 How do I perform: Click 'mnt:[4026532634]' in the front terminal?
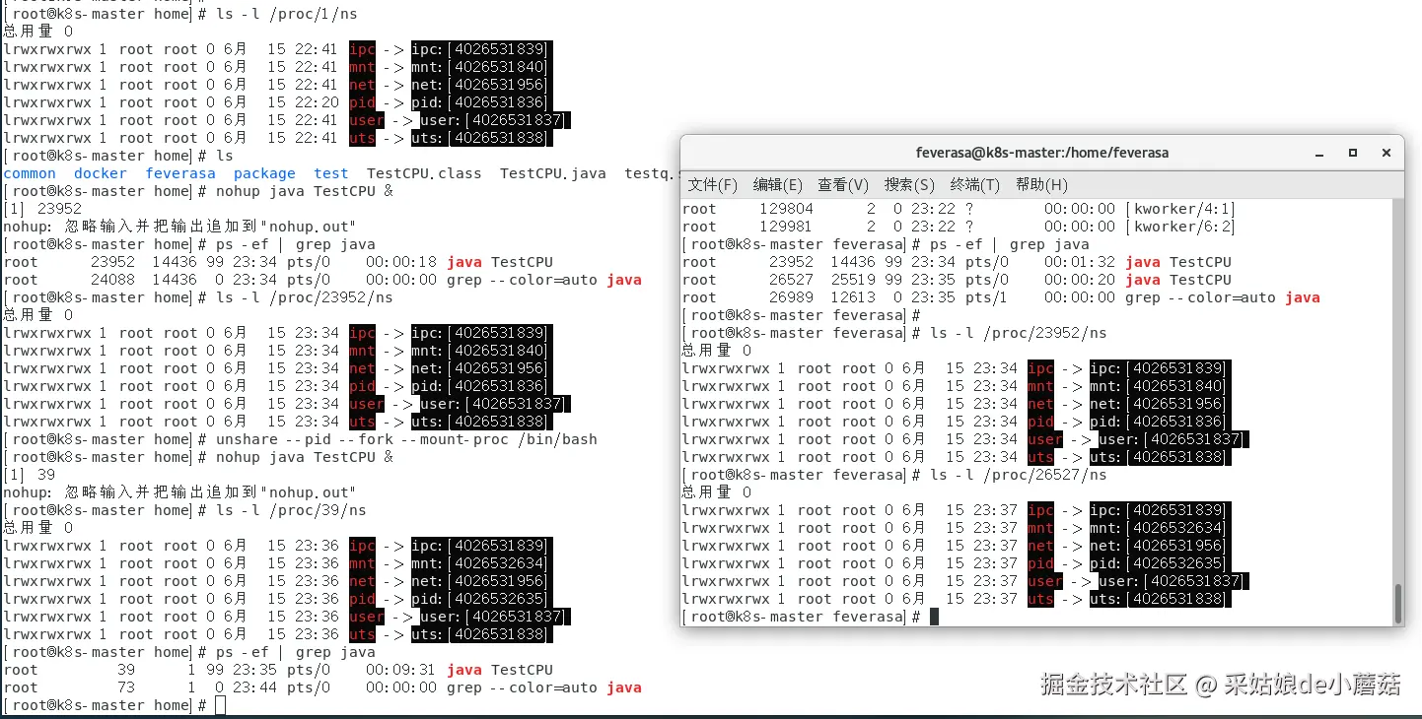coord(1158,528)
